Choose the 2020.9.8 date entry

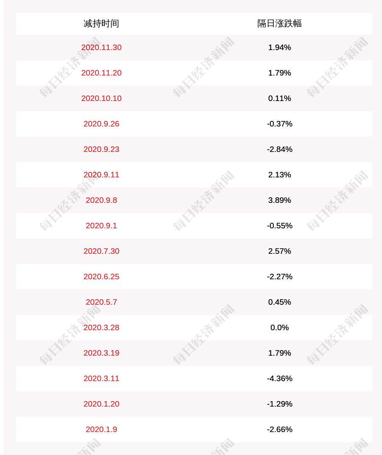(x=101, y=200)
